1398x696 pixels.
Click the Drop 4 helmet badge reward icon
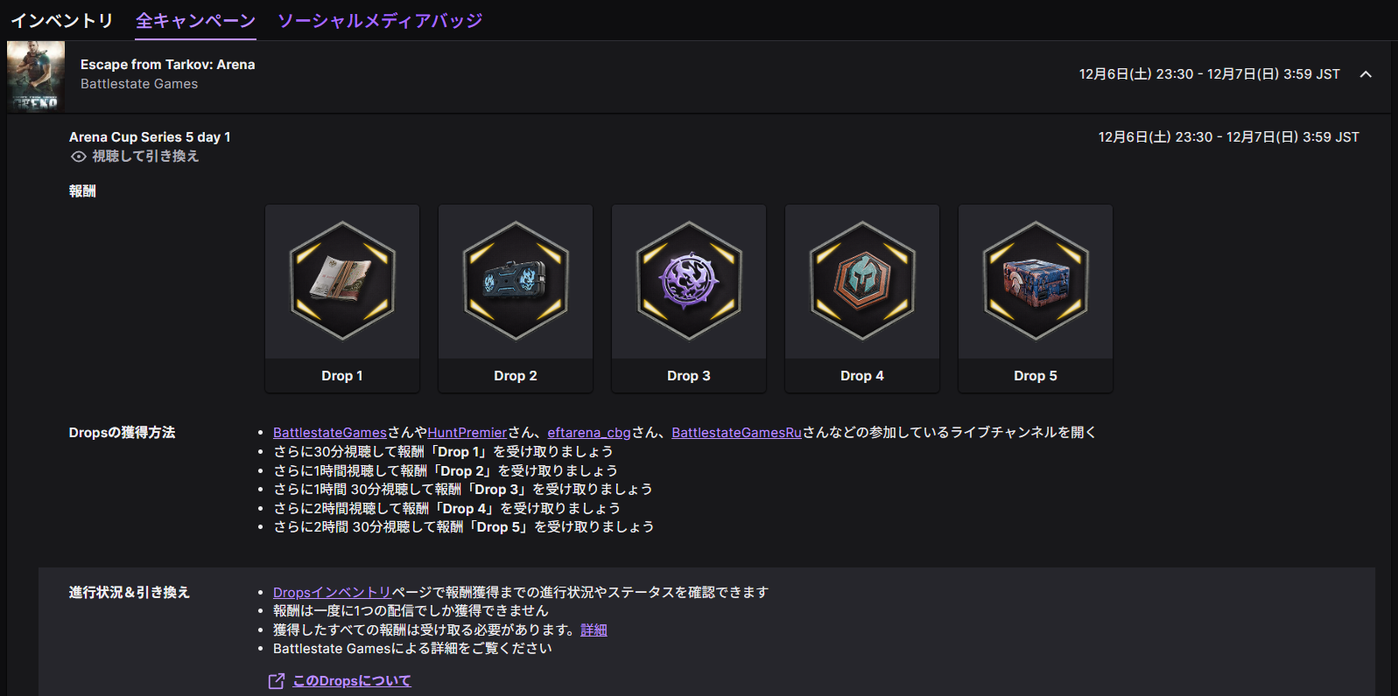862,281
